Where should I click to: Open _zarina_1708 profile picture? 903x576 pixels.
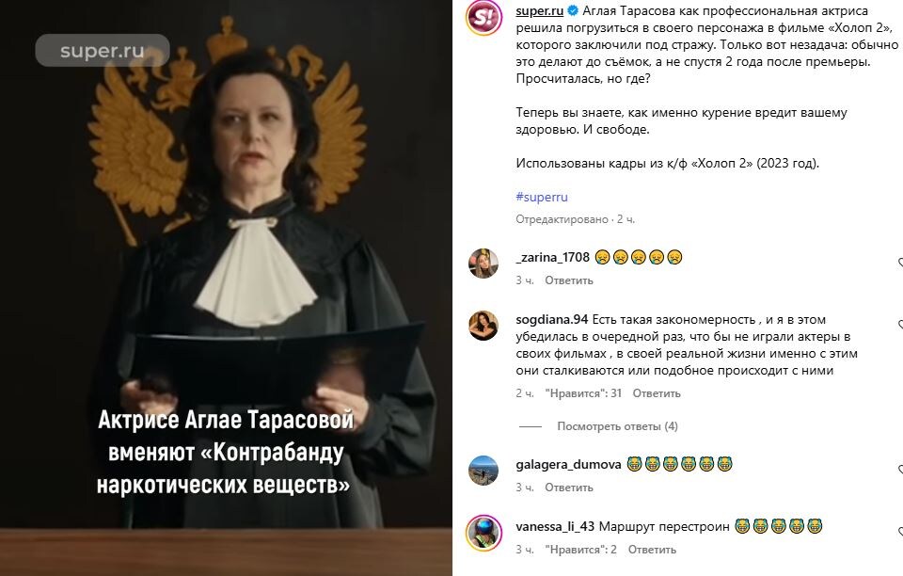pyautogui.click(x=483, y=264)
